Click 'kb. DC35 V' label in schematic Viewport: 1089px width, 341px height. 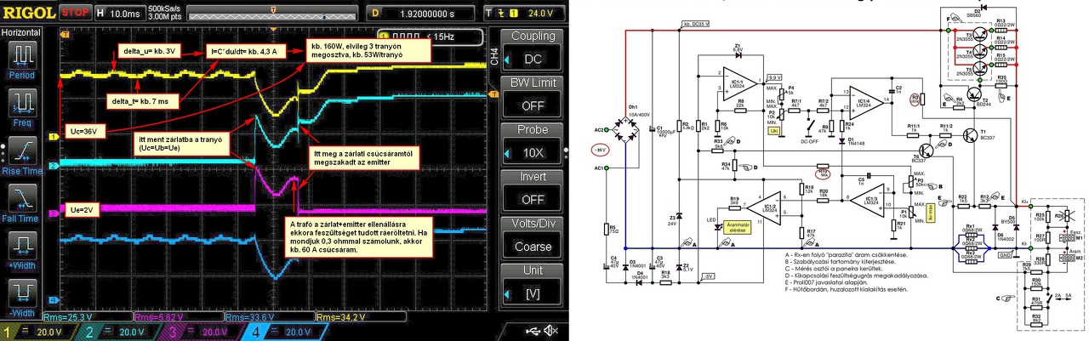pos(697,26)
